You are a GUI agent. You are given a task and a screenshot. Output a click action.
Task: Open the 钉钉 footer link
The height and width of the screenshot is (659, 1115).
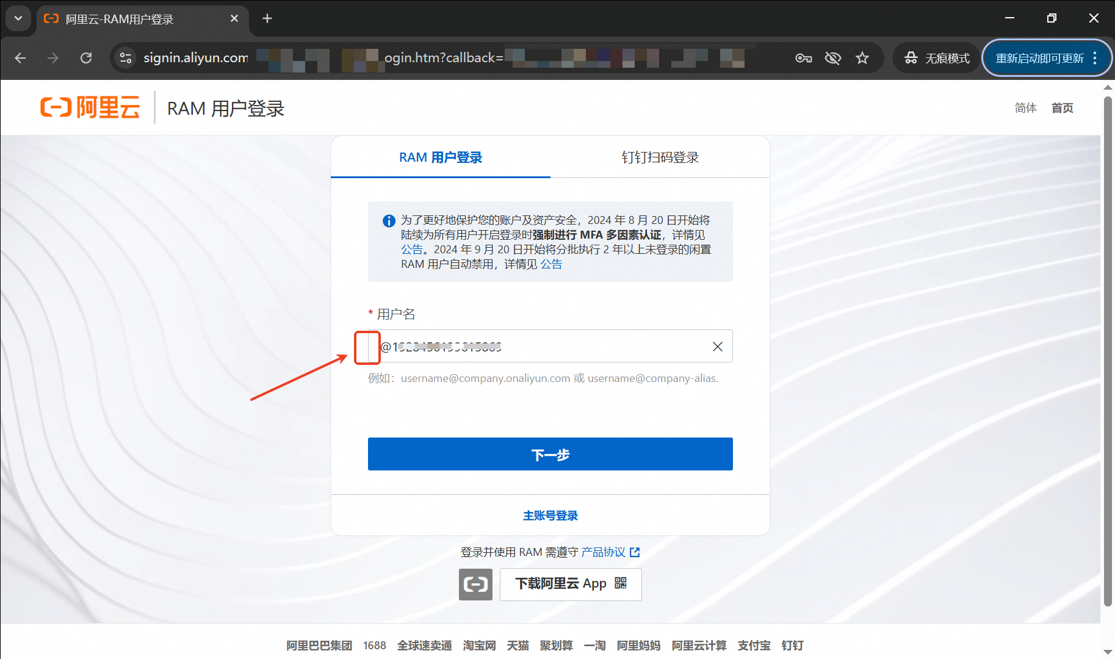coord(793,646)
